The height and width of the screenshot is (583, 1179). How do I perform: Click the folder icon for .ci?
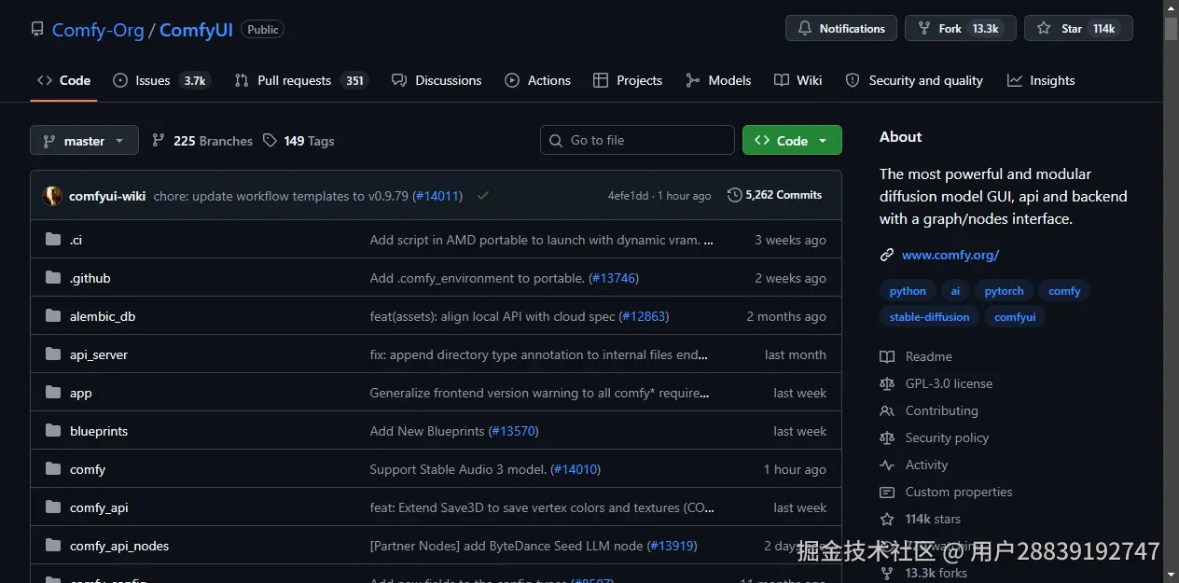pyautogui.click(x=53, y=240)
